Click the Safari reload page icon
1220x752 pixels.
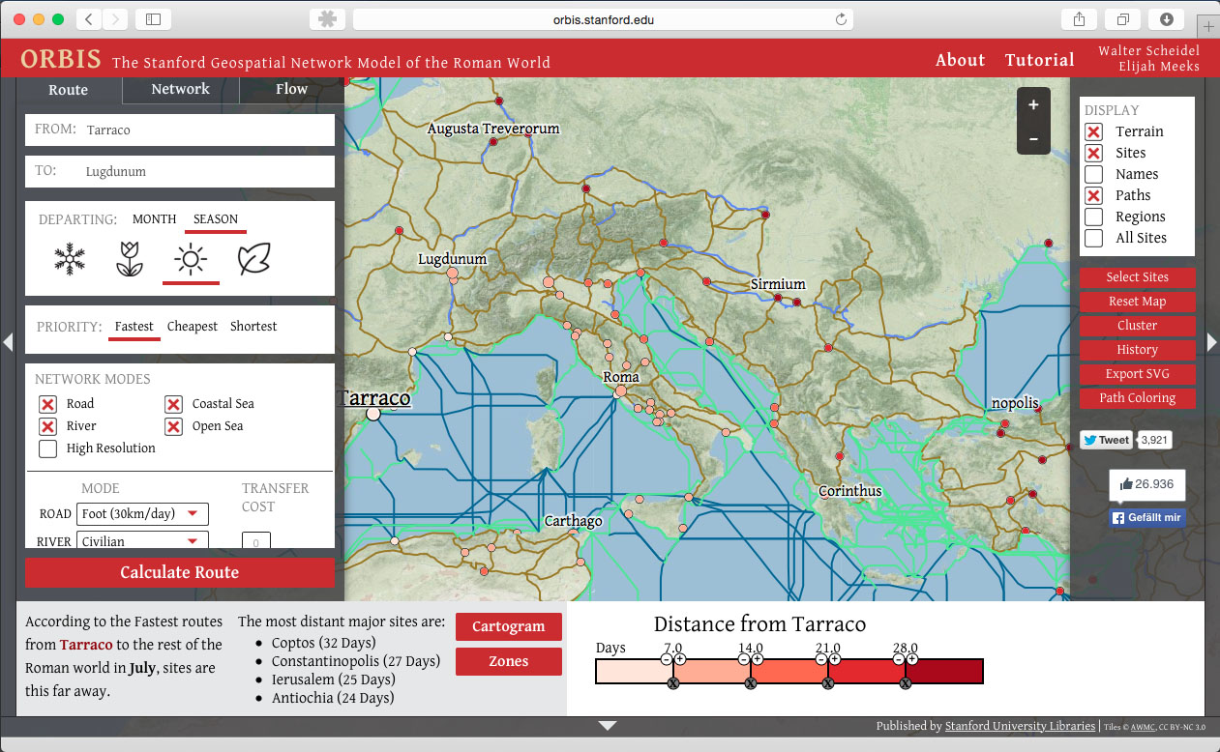pyautogui.click(x=841, y=19)
